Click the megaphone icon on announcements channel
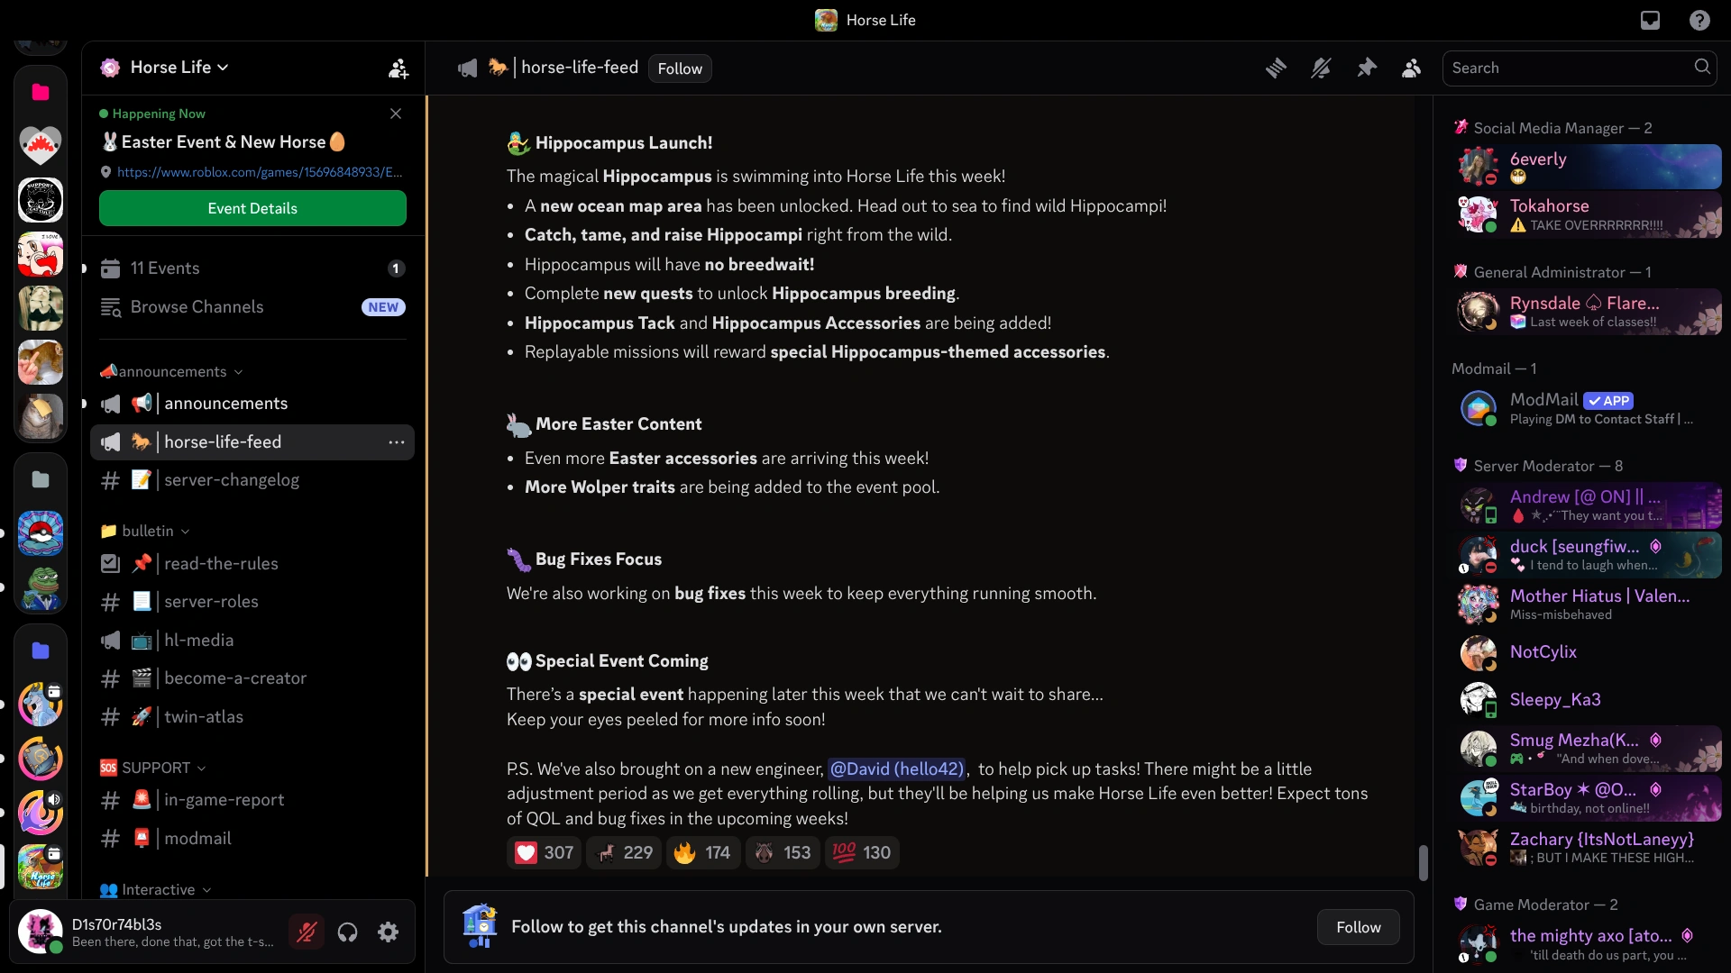 [x=109, y=404]
